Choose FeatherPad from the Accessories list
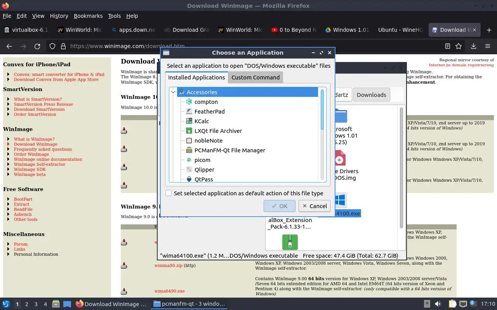The height and width of the screenshot is (310, 497). [x=209, y=112]
